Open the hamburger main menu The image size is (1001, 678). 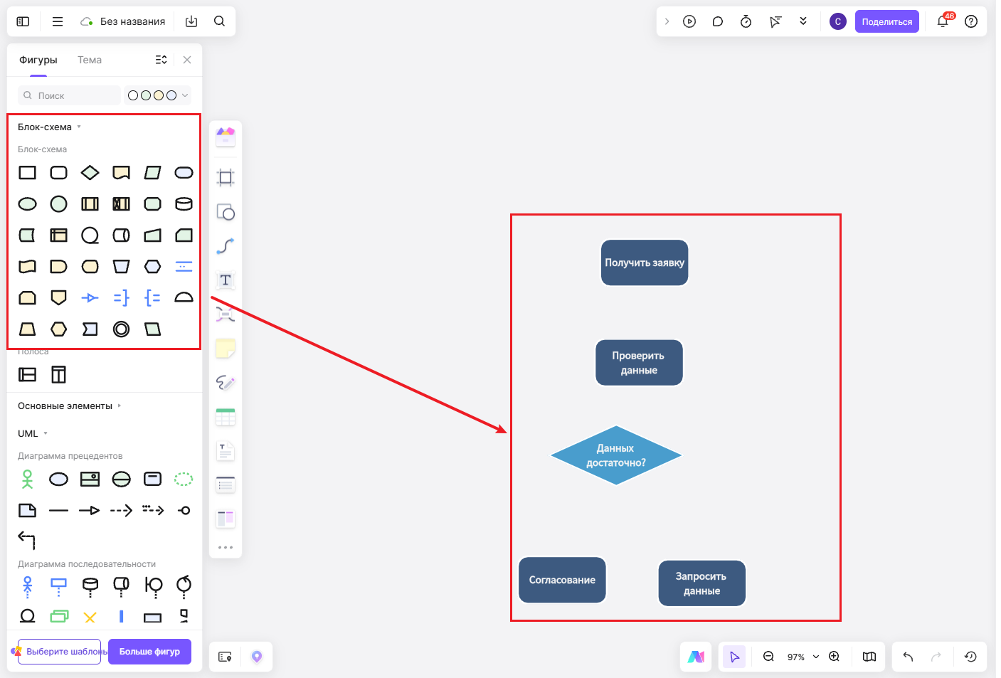coord(58,21)
